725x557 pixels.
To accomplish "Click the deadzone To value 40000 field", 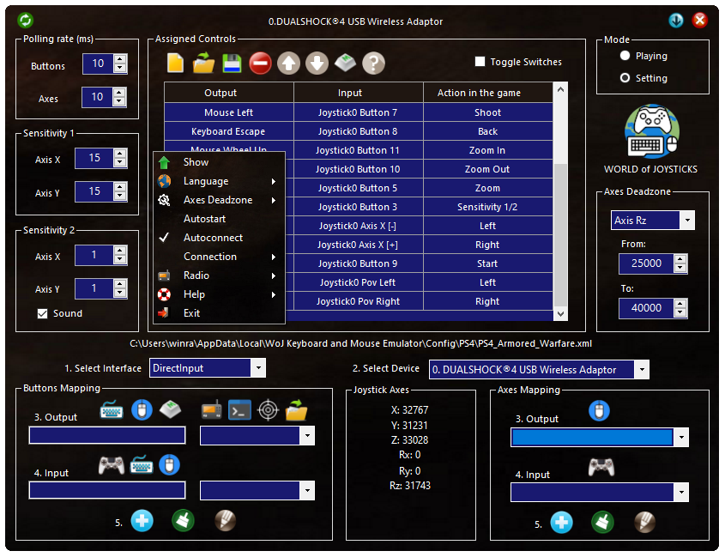I will point(646,308).
